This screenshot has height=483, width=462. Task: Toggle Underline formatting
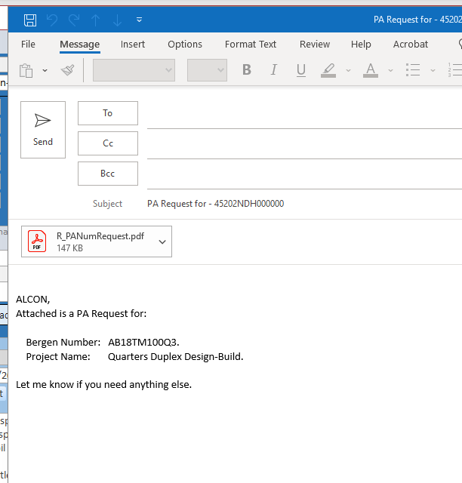(x=301, y=70)
